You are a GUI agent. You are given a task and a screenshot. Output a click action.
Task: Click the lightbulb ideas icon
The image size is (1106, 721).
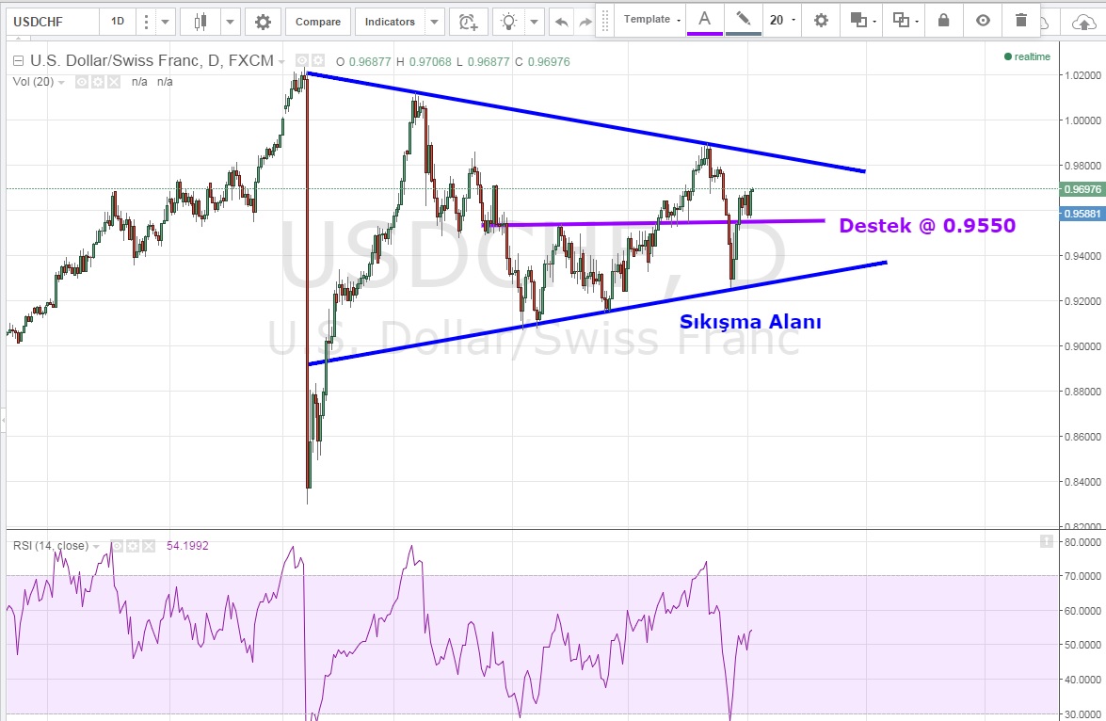coord(509,22)
